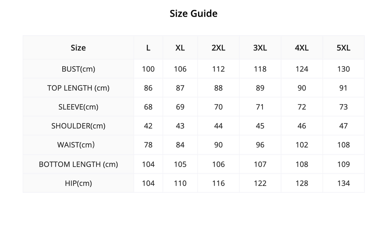Viewport: 389px width, 228px height.
Task: Click the XL column header
Action: click(x=180, y=48)
